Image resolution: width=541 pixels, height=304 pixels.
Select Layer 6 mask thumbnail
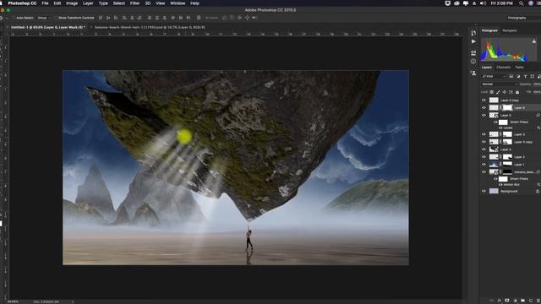click(x=507, y=108)
